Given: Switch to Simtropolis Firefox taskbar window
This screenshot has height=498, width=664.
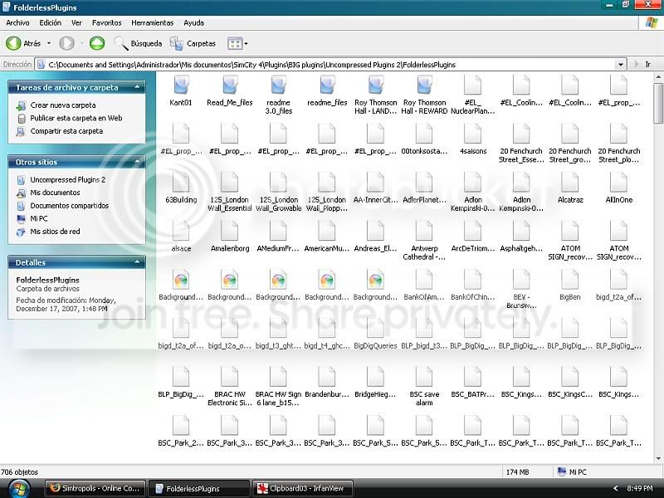Looking at the screenshot, I should pyautogui.click(x=95, y=488).
